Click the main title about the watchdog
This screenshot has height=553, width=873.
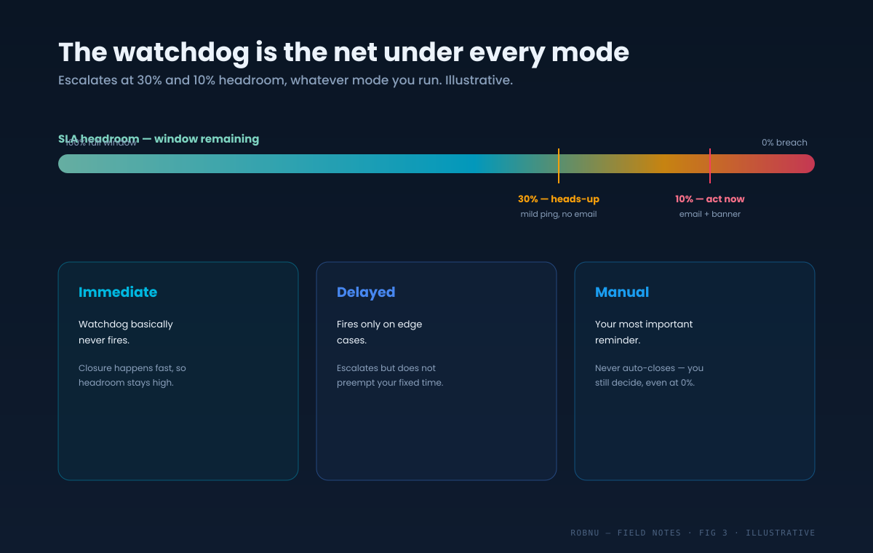[x=343, y=52]
